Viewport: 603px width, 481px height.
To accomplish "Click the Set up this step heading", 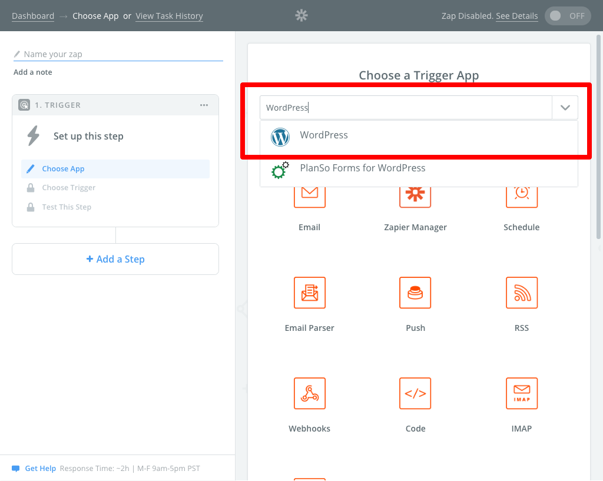I will 88,136.
